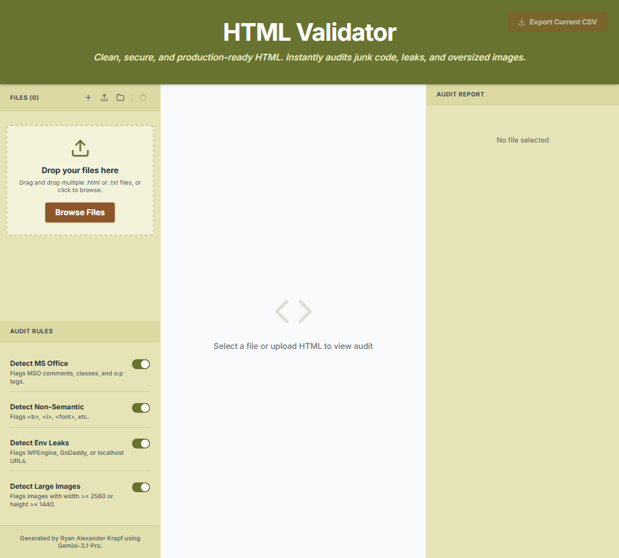The width and height of the screenshot is (619, 558).
Task: Click the FILES (0) label
Action: 24,98
